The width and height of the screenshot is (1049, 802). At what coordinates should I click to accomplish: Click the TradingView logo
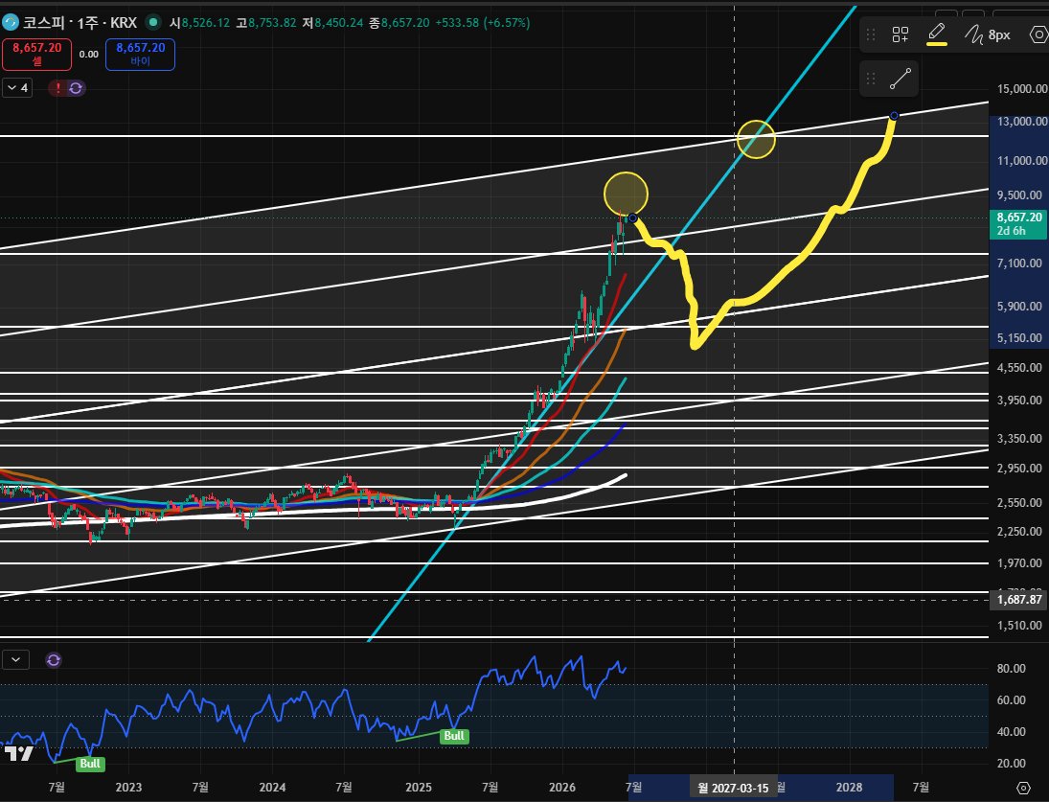coord(19,753)
